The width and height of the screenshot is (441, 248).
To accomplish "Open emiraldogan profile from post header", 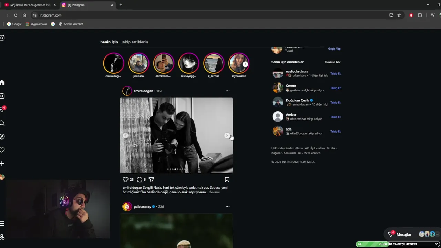I will coord(143,91).
